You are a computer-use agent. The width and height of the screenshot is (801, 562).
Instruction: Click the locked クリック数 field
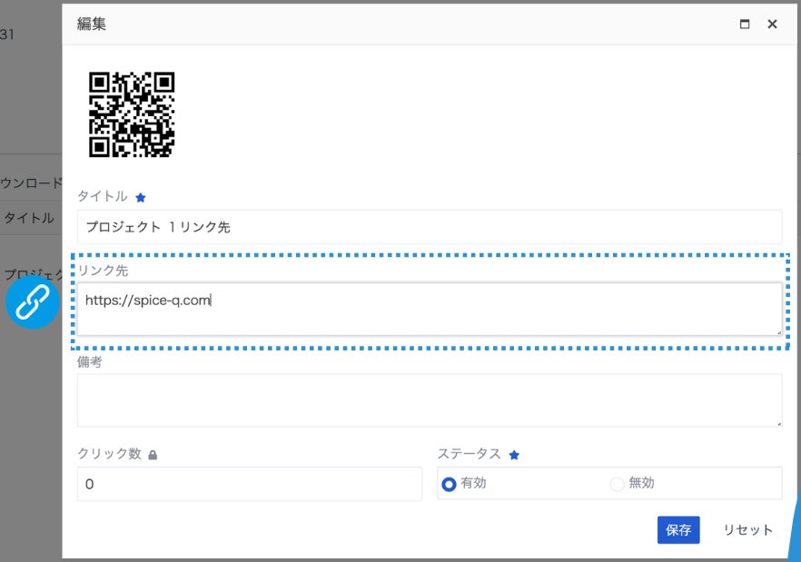tap(249, 483)
